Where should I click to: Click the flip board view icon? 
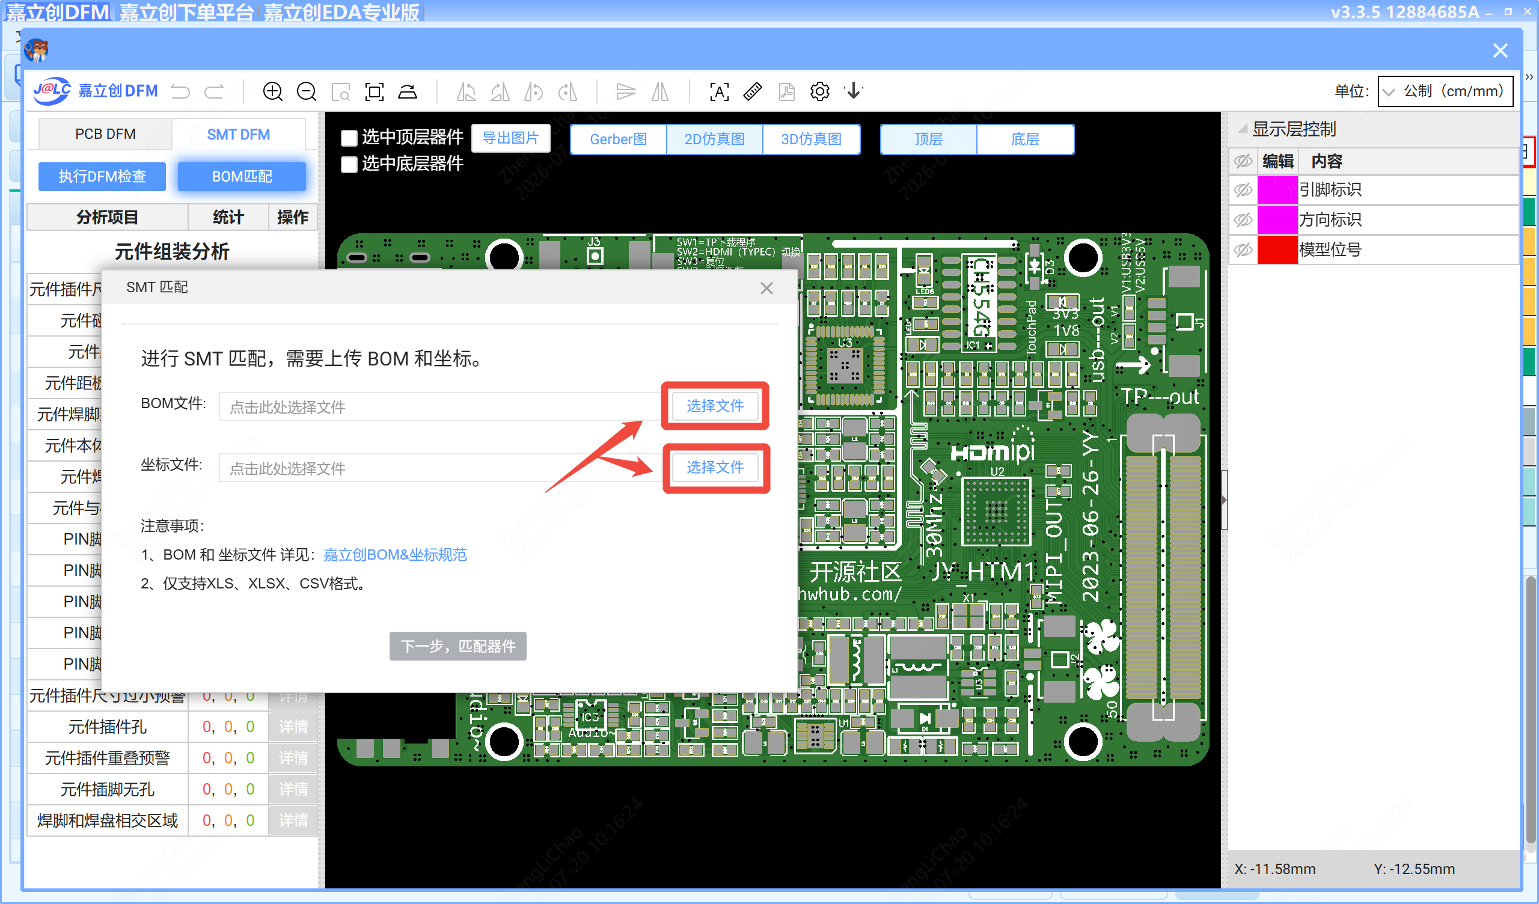408,91
